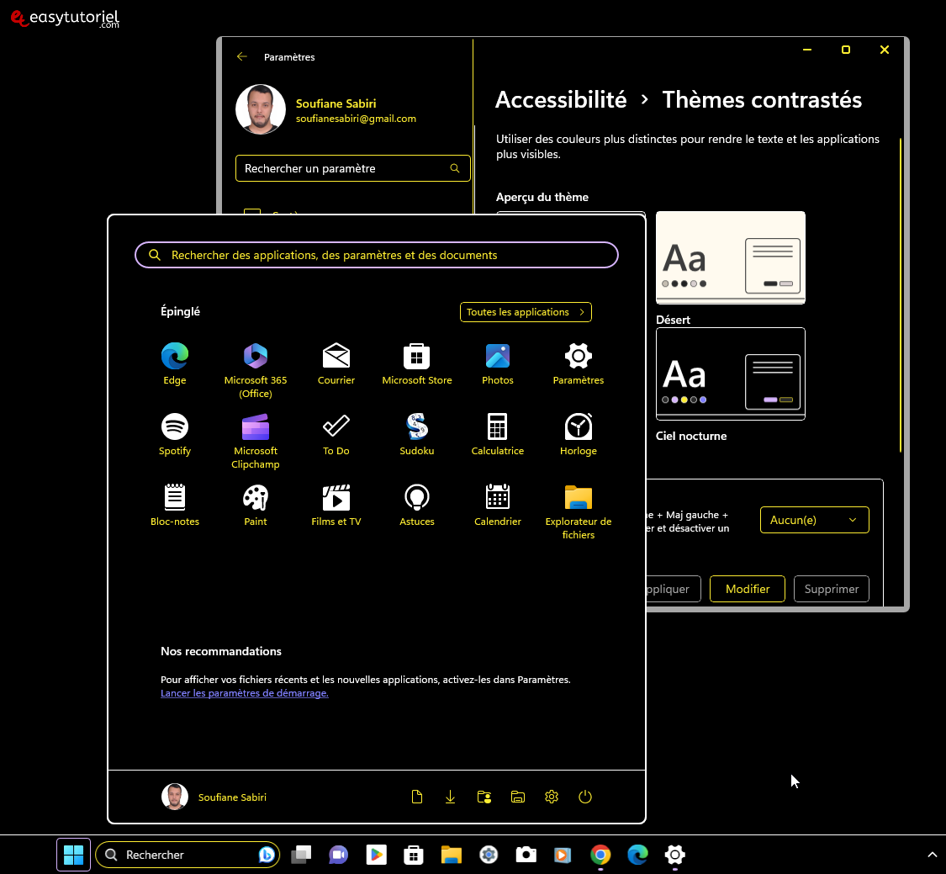Click the Supprimer button in Settings
This screenshot has width=946, height=874.
coord(832,589)
